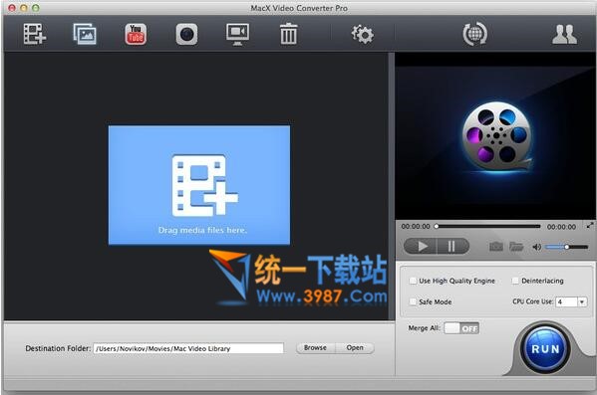Image resolution: width=597 pixels, height=395 pixels.
Task: Click the Add Video toolbar icon
Action: click(x=35, y=34)
